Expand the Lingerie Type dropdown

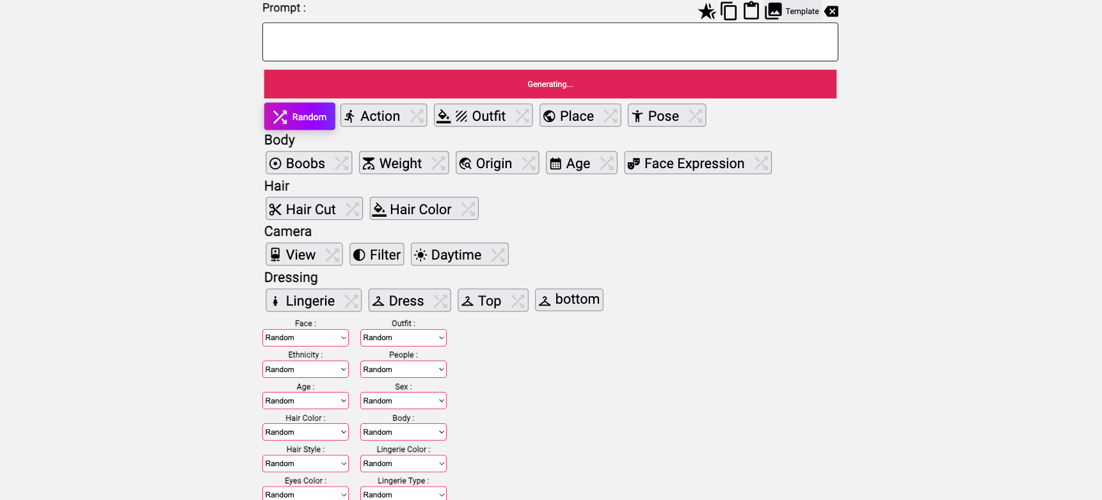click(403, 494)
